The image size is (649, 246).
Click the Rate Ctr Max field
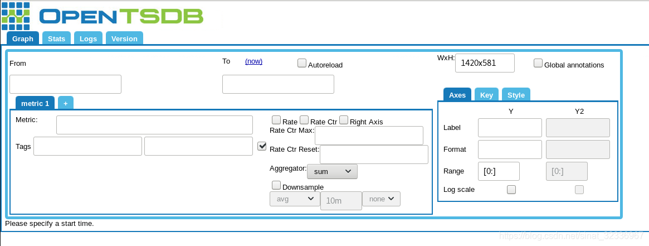coord(369,136)
